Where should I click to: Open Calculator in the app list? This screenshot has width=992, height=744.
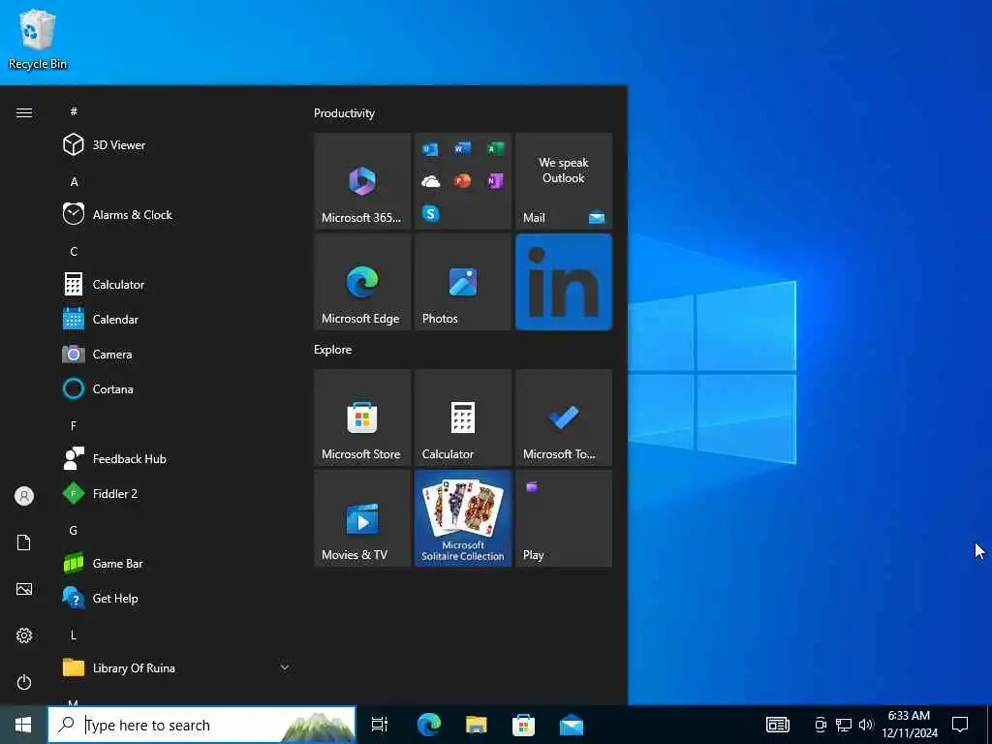(x=174, y=285)
